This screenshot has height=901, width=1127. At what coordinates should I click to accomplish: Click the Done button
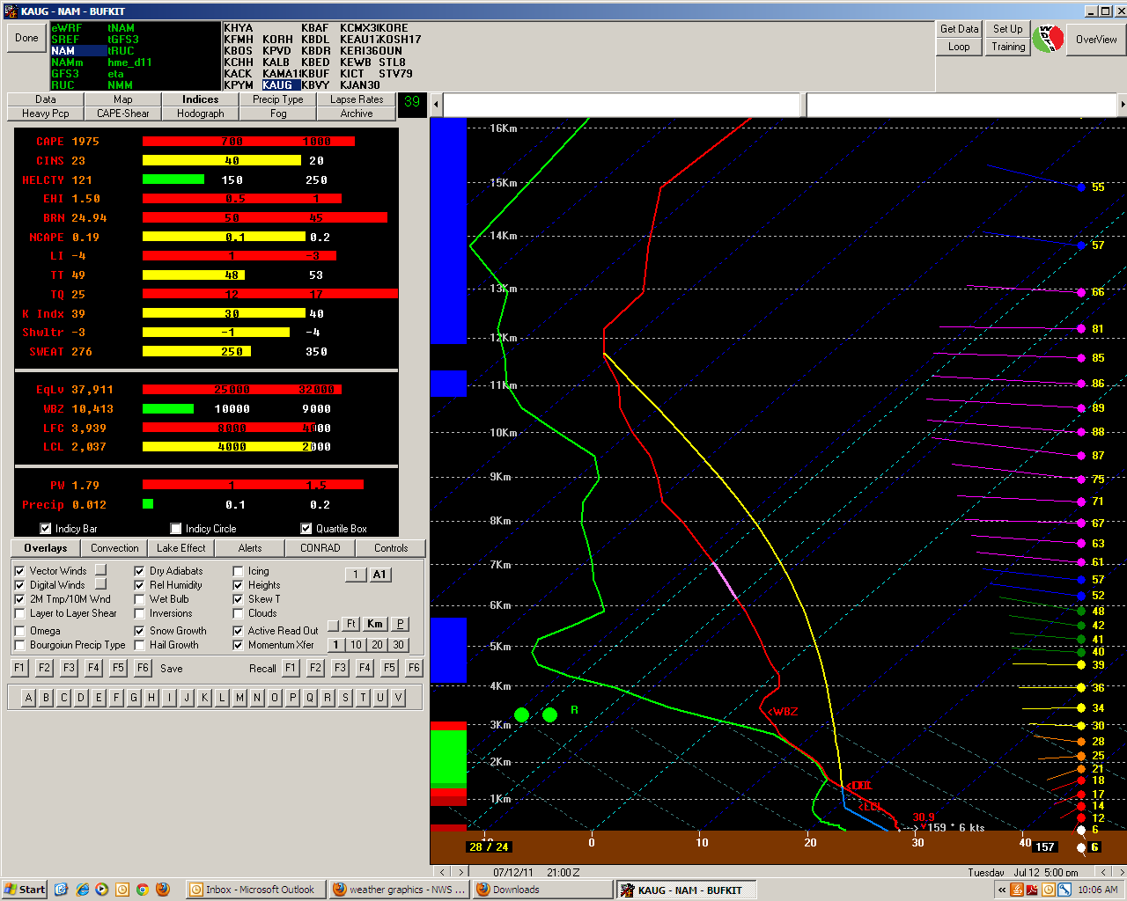click(27, 38)
